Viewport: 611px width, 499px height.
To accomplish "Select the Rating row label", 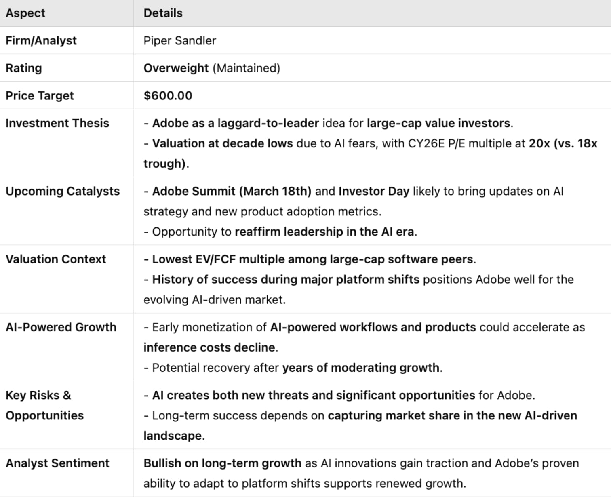I will click(24, 68).
